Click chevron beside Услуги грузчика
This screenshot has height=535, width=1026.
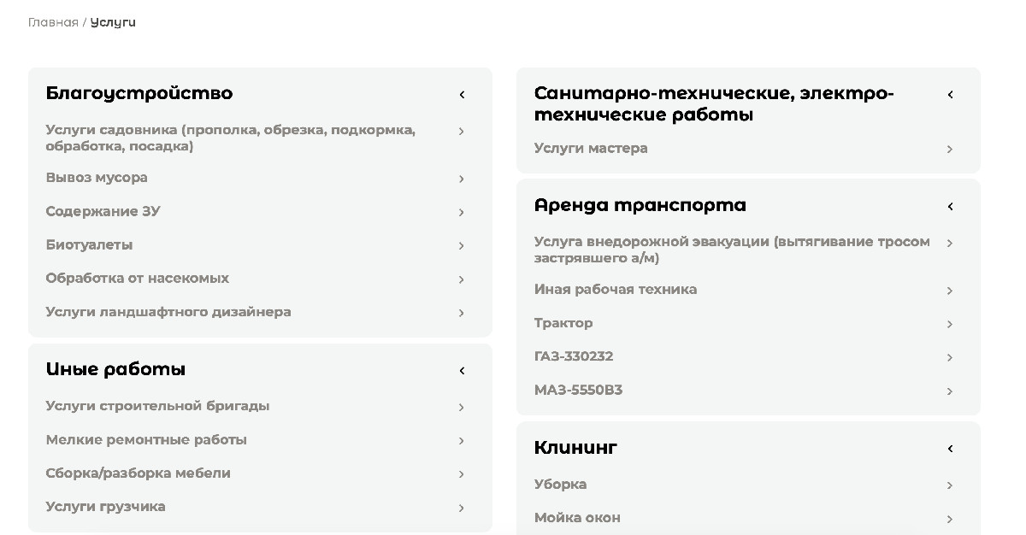click(462, 509)
